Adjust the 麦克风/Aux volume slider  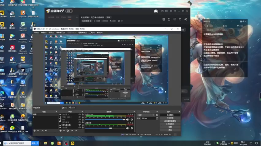pyautogui.click(x=105, y=119)
